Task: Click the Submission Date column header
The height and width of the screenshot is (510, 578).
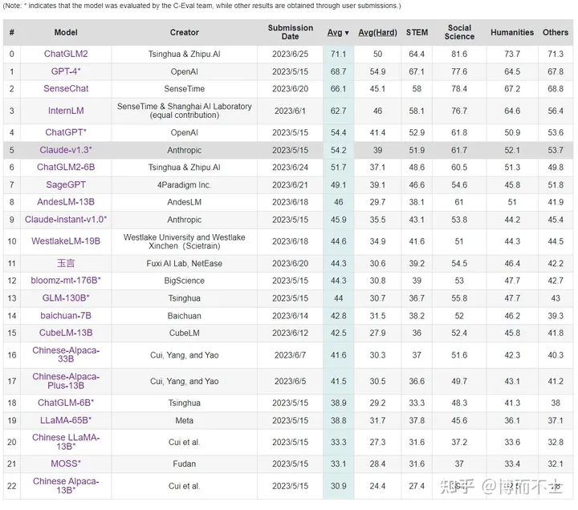Action: pos(290,32)
